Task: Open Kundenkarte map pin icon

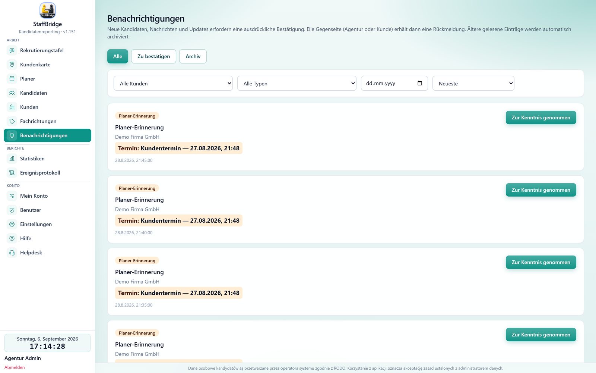Action: [12, 65]
